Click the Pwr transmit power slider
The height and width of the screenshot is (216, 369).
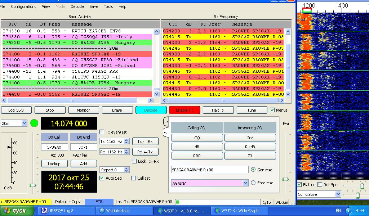tap(286, 179)
